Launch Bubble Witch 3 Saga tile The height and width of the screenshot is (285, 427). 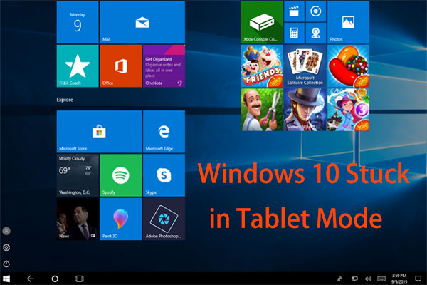(348, 110)
